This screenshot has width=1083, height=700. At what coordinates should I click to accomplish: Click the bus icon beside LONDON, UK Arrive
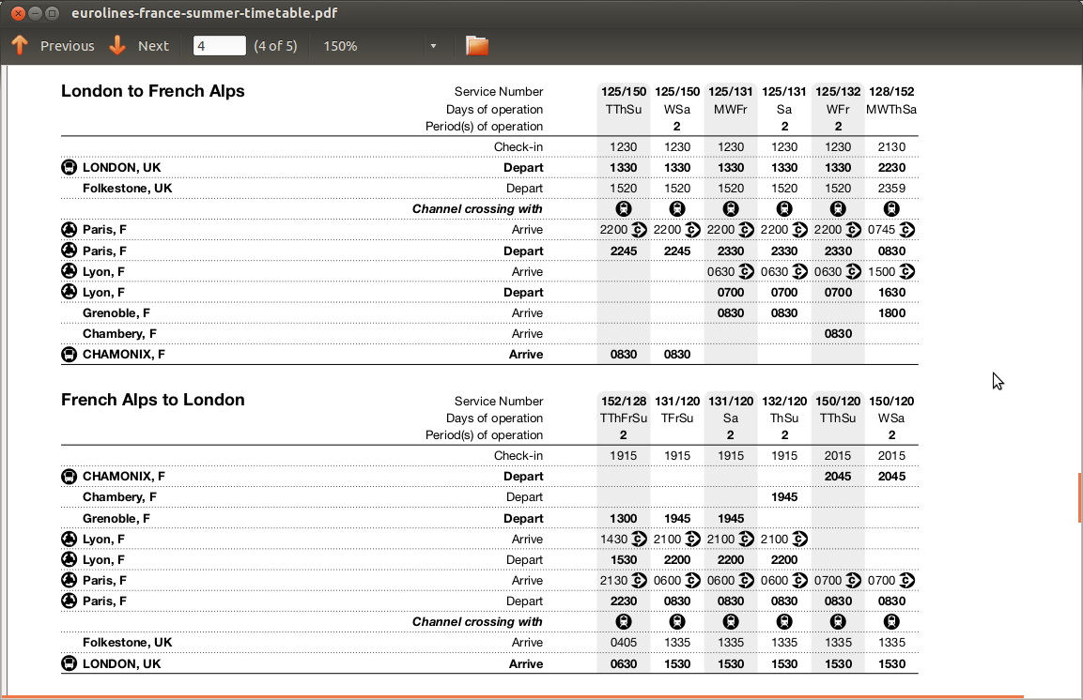(x=69, y=663)
